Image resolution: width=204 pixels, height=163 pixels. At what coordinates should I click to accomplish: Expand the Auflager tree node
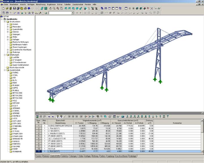tap(8, 40)
